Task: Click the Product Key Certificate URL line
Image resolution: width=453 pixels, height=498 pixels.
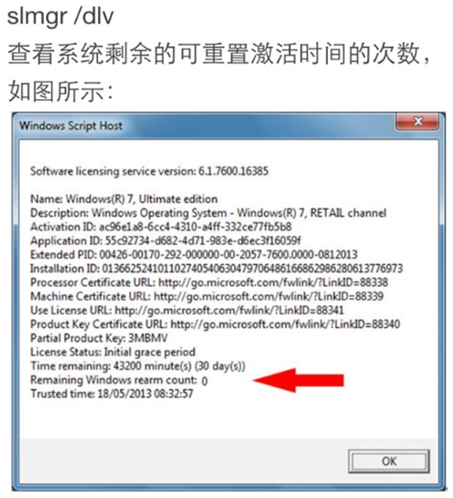Action: point(215,324)
